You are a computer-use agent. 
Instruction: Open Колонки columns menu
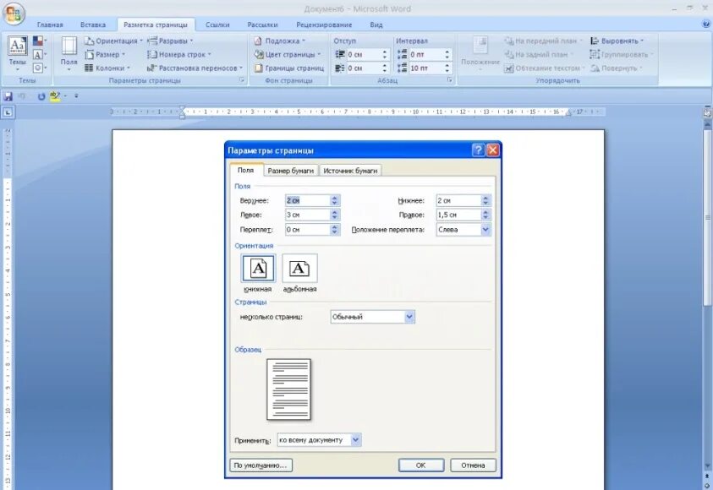tap(107, 68)
